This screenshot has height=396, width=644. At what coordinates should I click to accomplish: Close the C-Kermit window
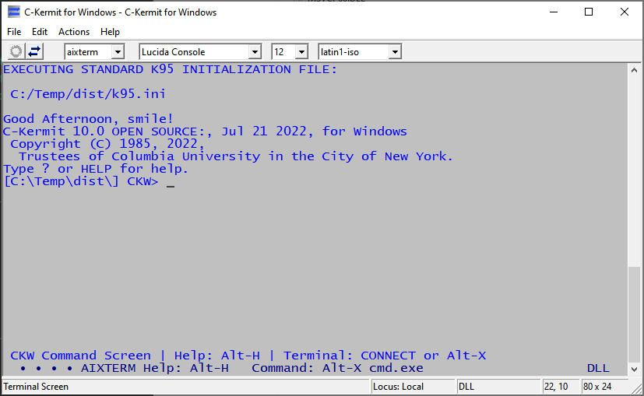(x=625, y=12)
